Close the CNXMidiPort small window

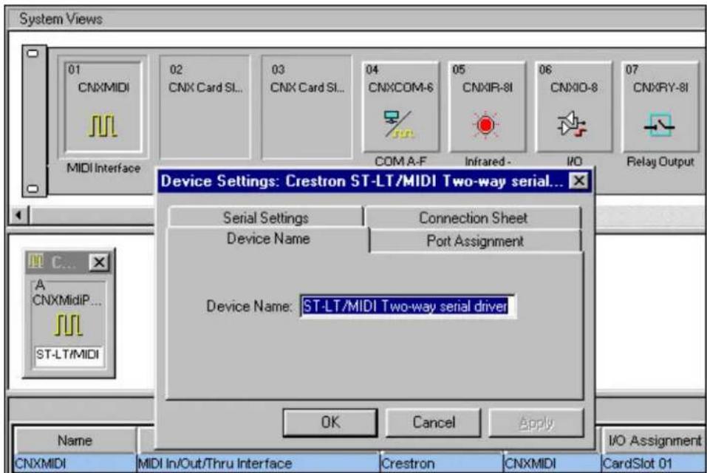coord(99,262)
